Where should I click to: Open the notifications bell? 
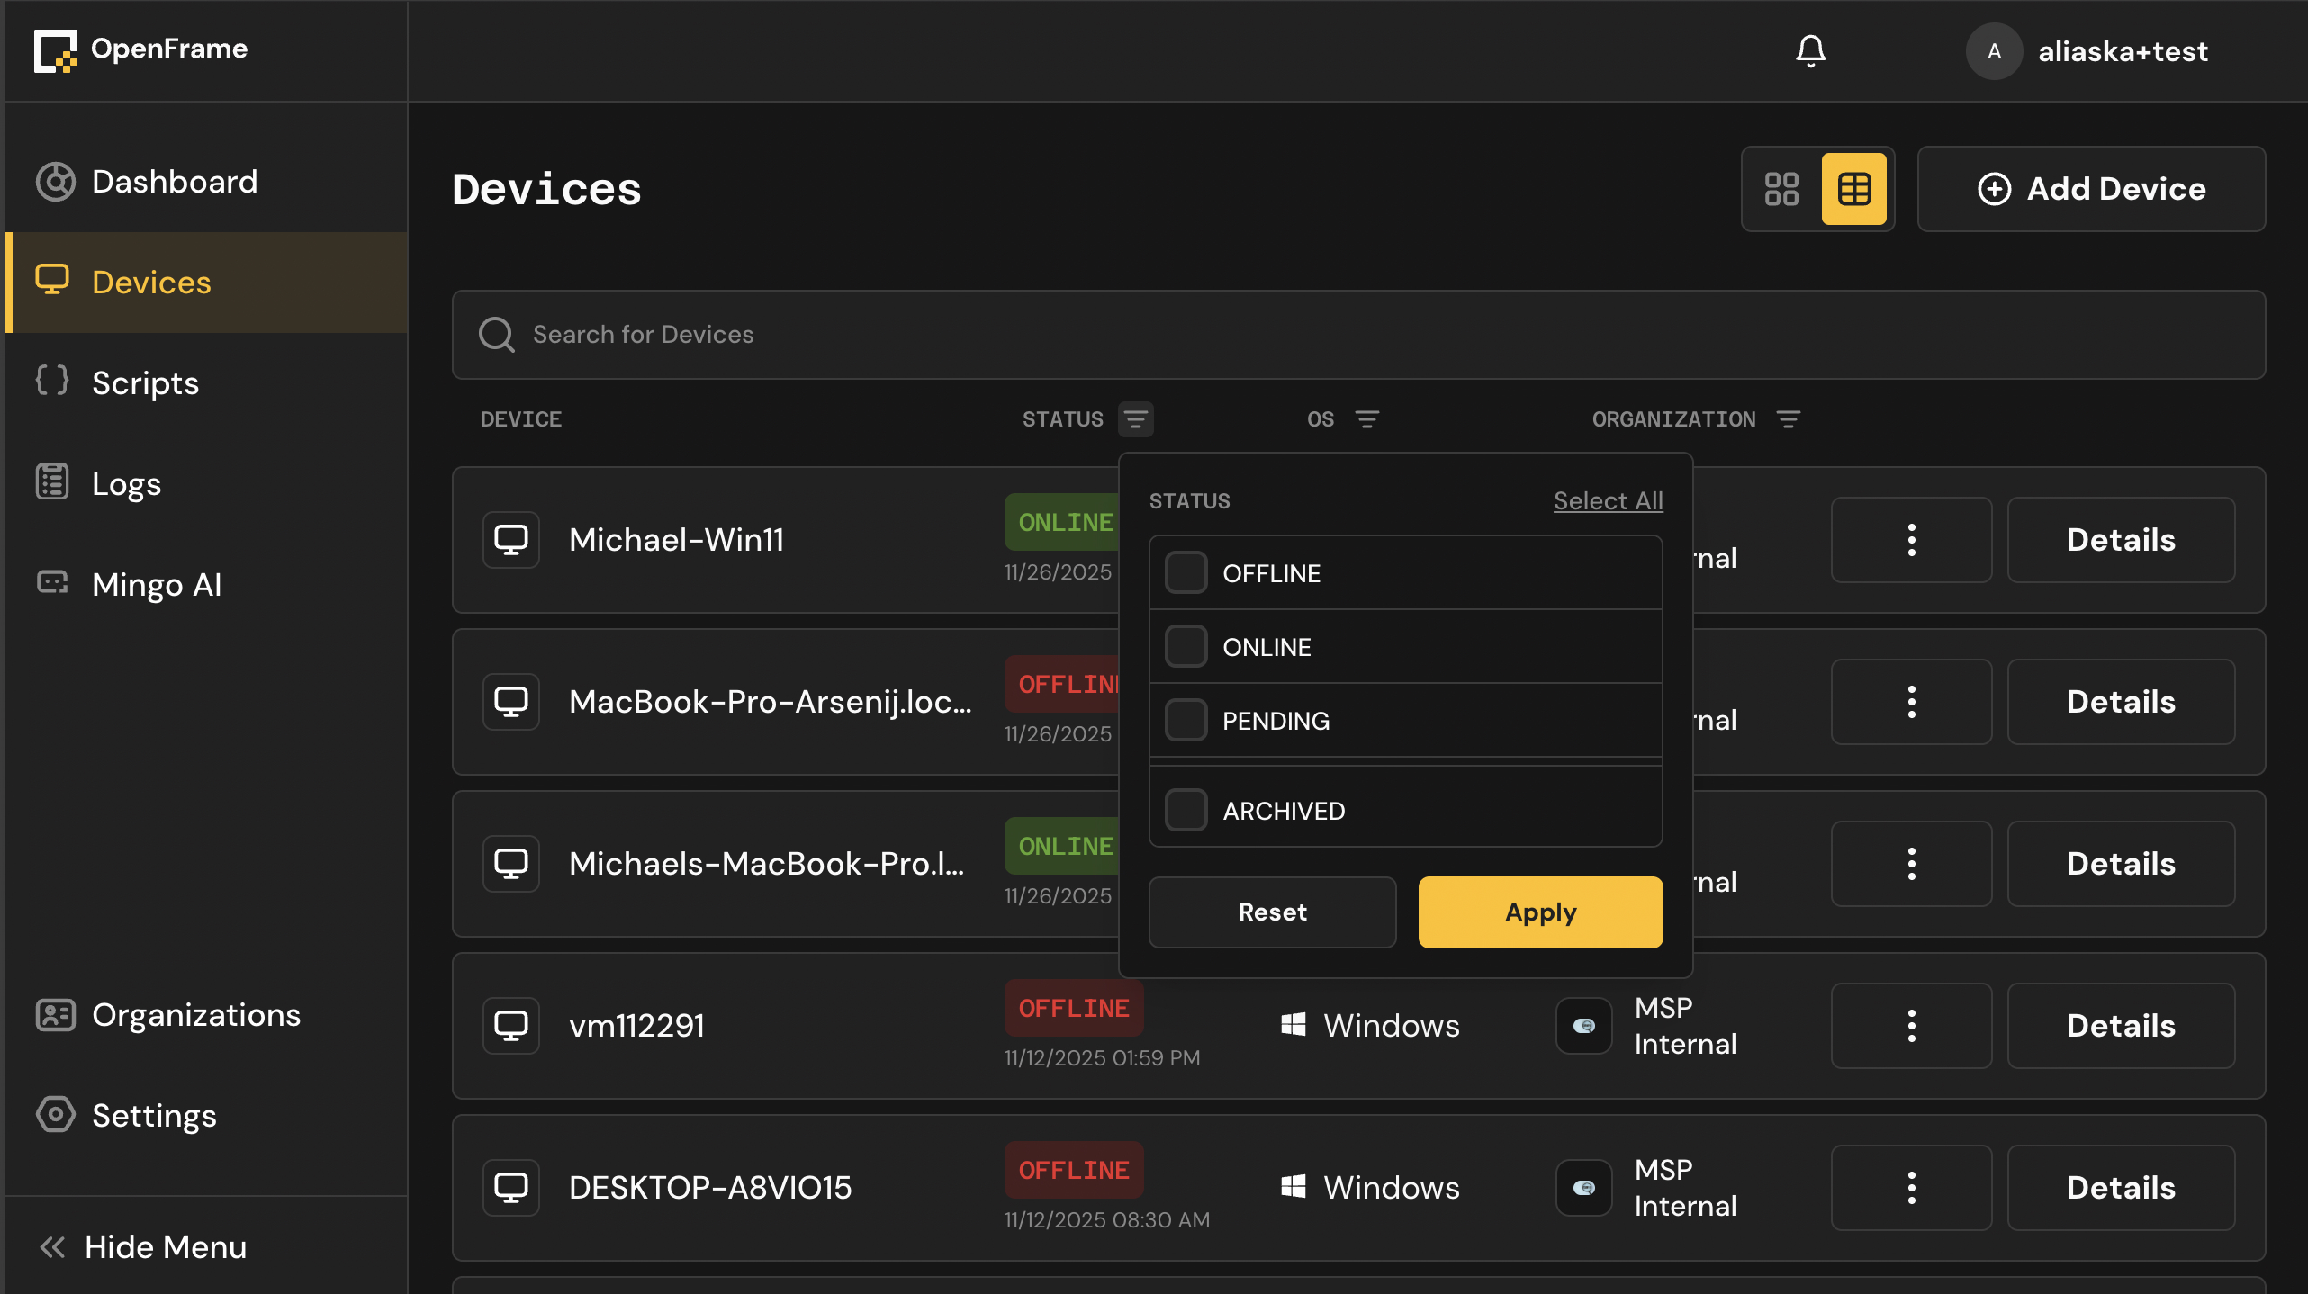[1810, 51]
